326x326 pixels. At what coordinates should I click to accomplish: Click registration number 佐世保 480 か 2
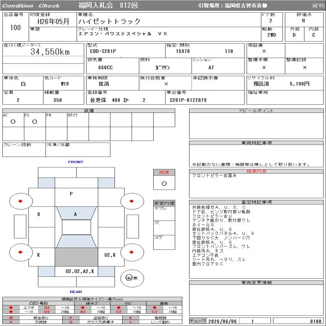tap(118, 100)
